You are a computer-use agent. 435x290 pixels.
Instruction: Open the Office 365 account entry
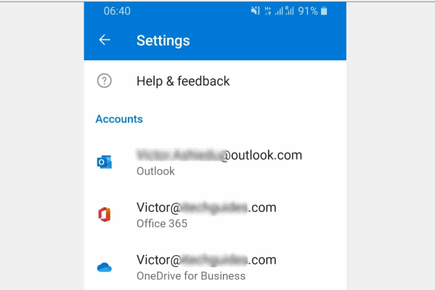click(215, 215)
